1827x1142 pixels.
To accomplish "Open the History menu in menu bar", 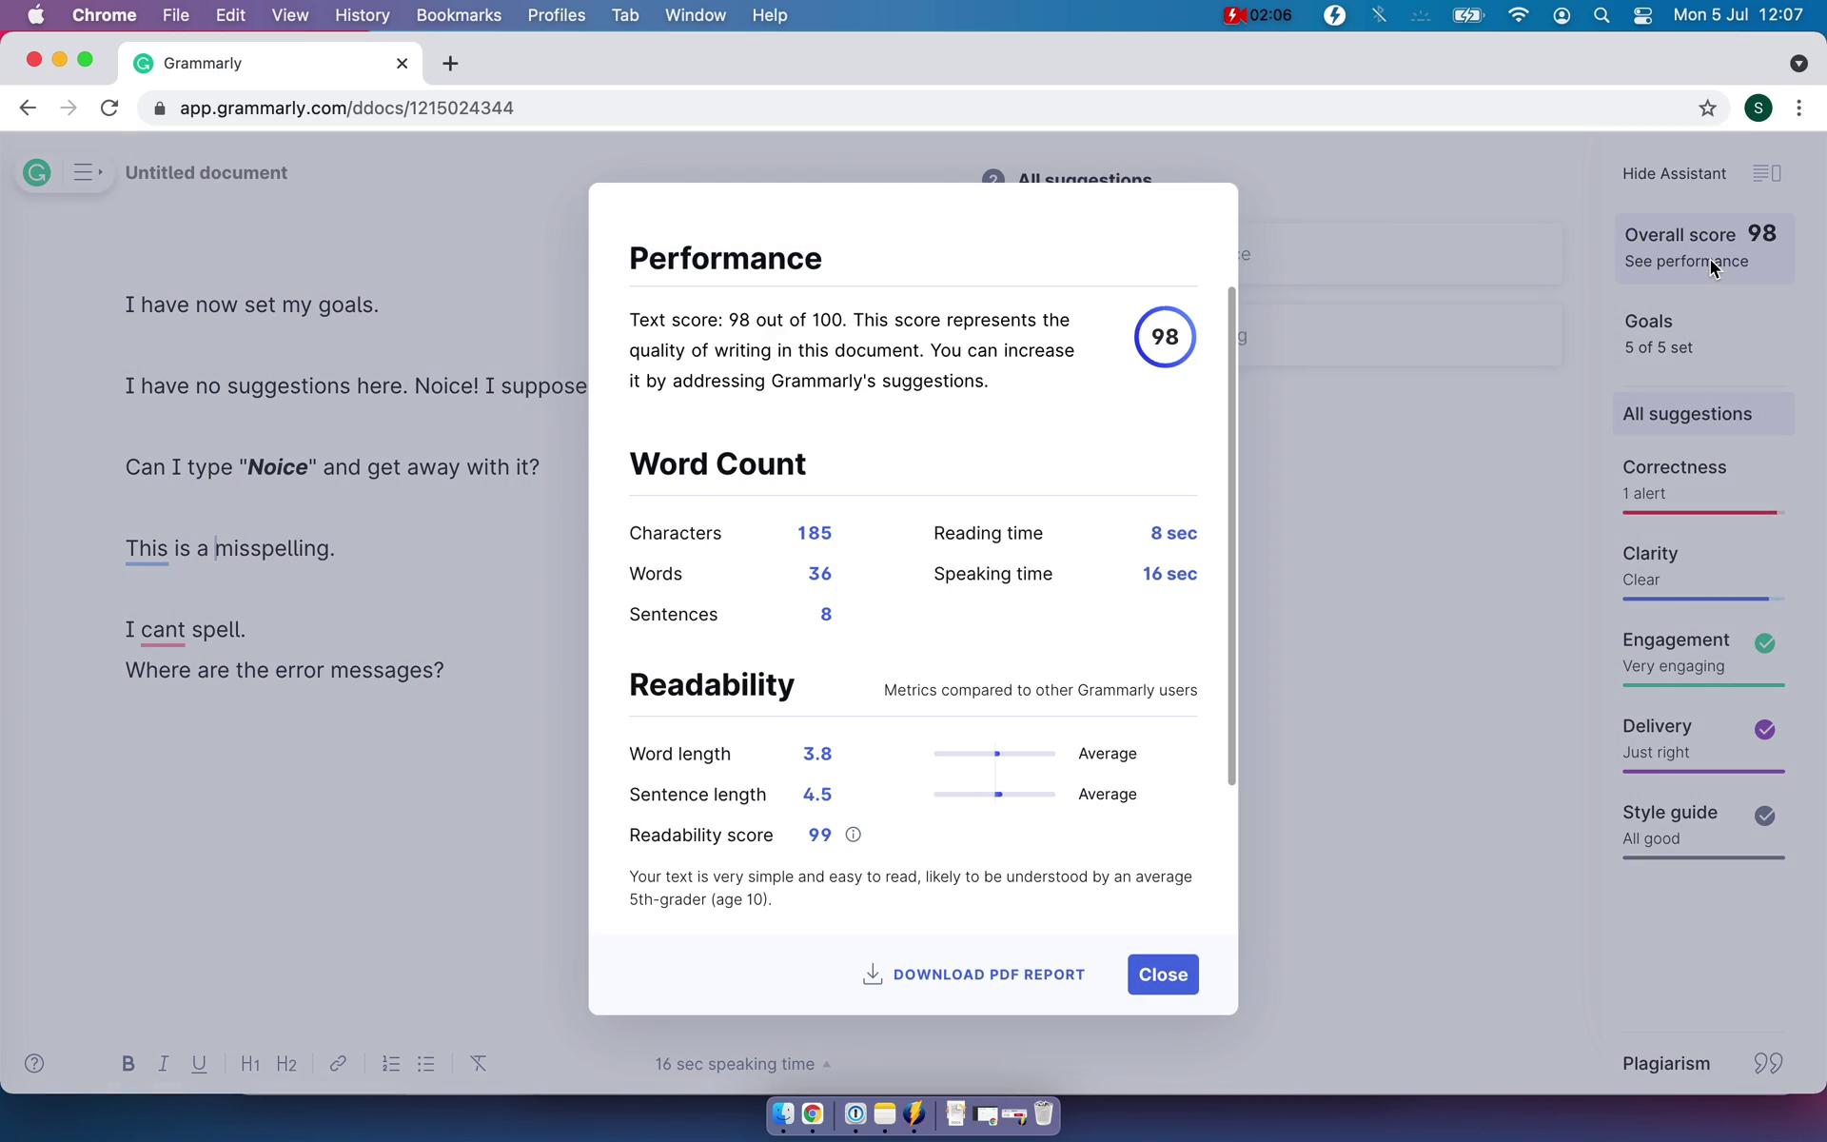I will pos(361,14).
